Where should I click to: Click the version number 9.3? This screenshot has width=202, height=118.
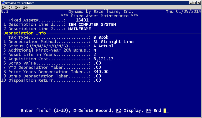[5, 12]
